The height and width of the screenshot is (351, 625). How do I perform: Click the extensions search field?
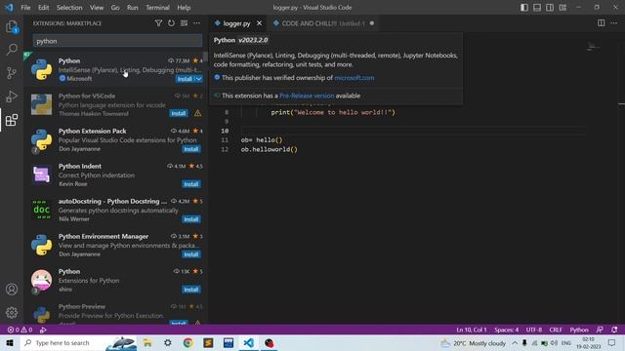point(117,41)
